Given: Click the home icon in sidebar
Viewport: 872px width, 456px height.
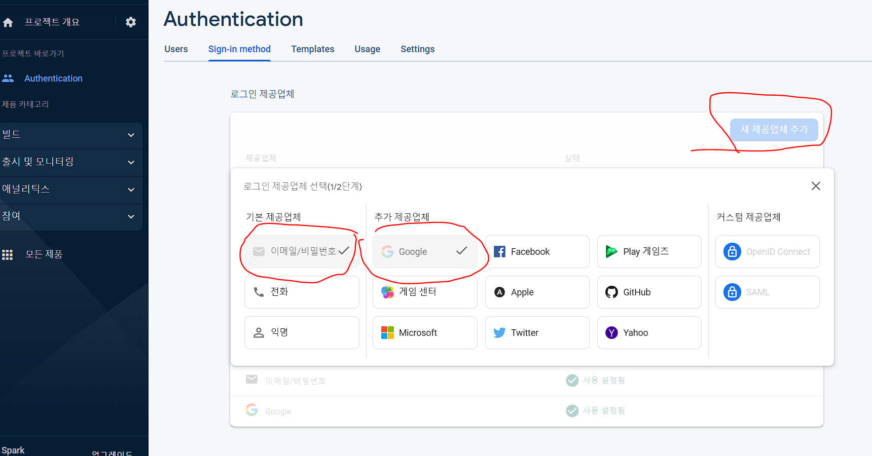Looking at the screenshot, I should (8, 22).
